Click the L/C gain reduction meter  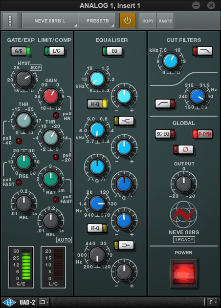pos(53,267)
